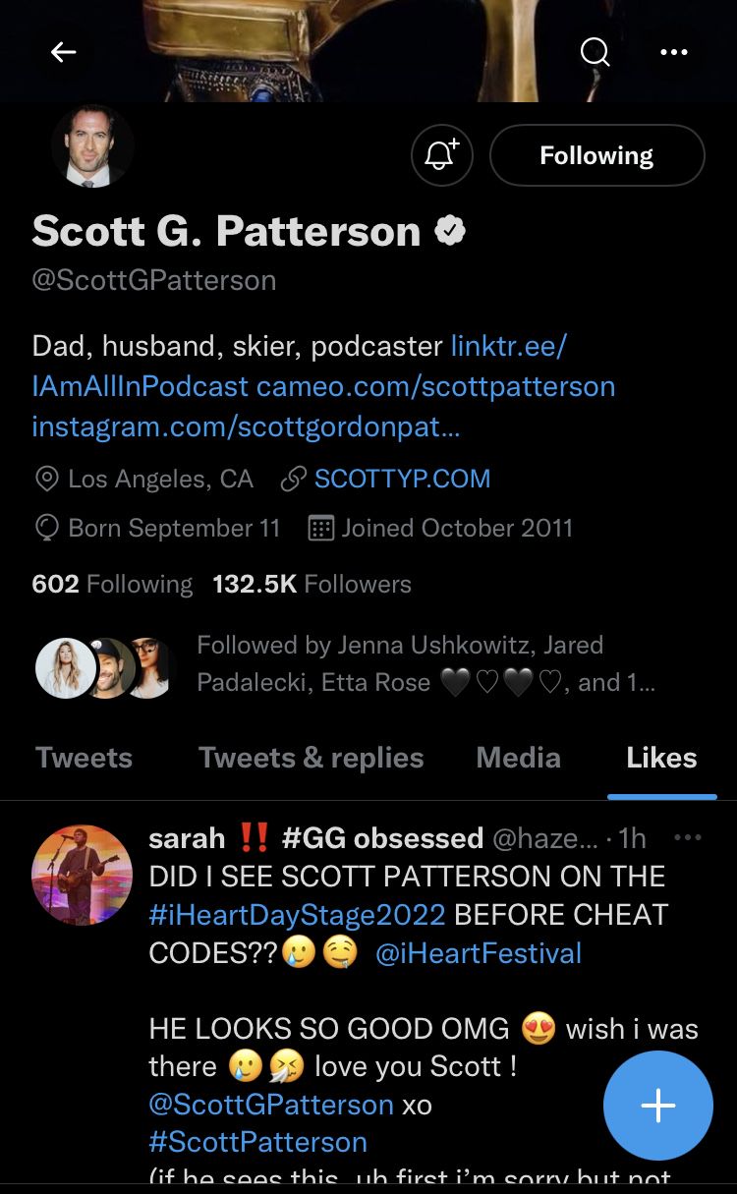Open the profile search magnifier icon
The width and height of the screenshot is (737, 1194).
coord(595,52)
